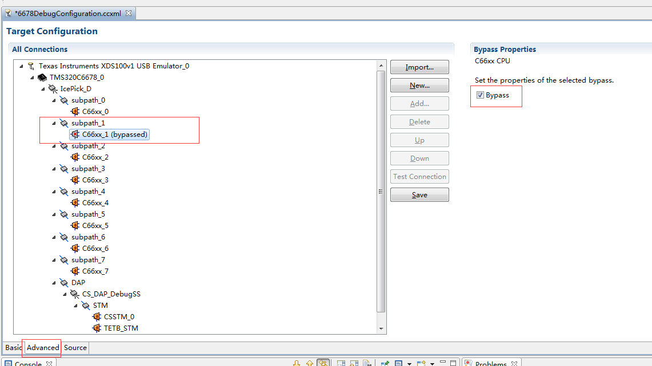Click the DAP node icon
This screenshot has width=652, height=366.
[63, 283]
